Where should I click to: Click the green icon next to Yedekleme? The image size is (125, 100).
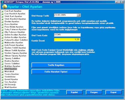pyautogui.click(x=2, y=77)
